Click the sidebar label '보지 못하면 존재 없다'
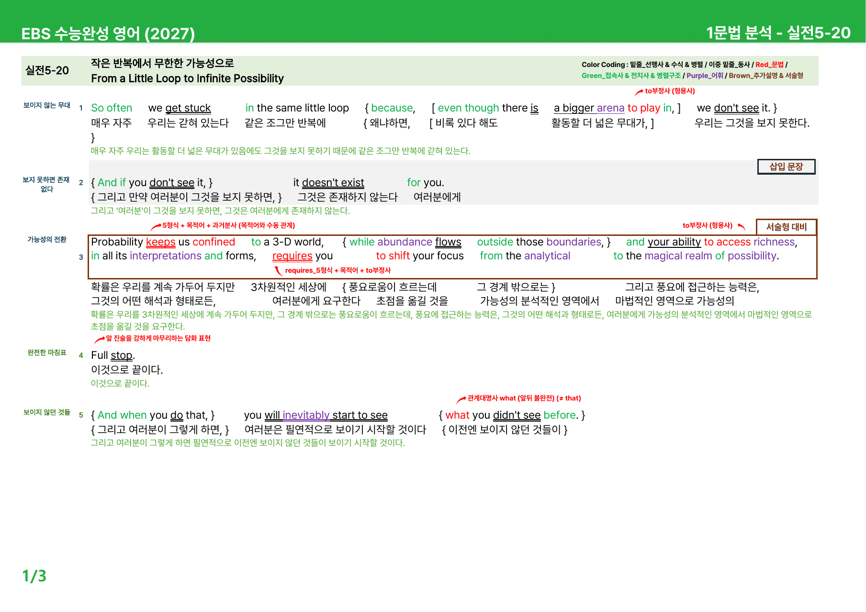 pyautogui.click(x=46, y=184)
